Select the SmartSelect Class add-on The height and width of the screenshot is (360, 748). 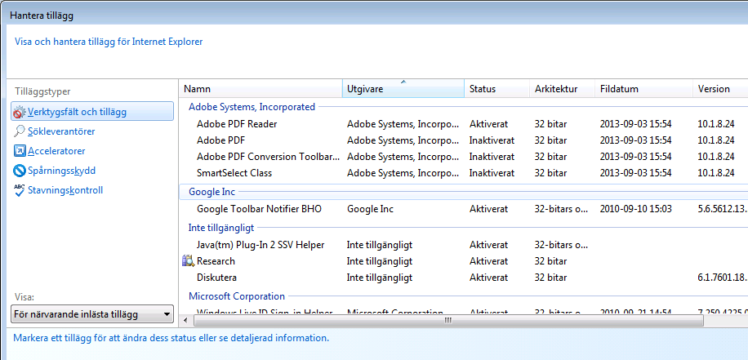tap(234, 172)
